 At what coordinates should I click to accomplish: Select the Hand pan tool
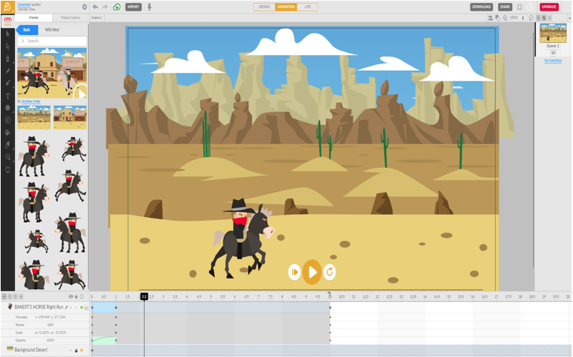click(x=8, y=169)
